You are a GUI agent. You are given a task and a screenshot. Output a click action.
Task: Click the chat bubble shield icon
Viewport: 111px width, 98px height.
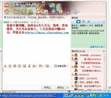point(47,66)
